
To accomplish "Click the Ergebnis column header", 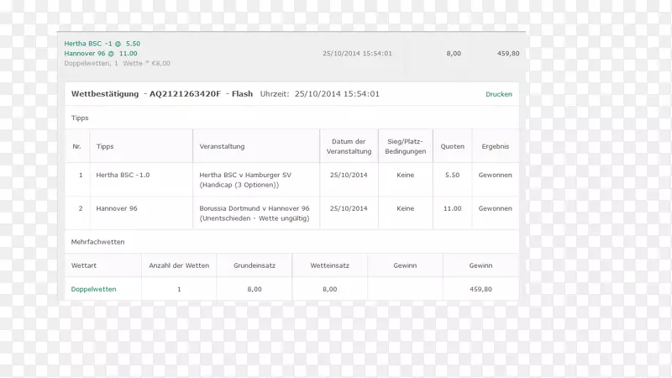I will (495, 146).
